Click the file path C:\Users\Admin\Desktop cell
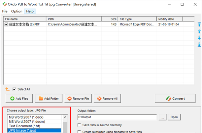 pyautogui.click(x=72, y=24)
